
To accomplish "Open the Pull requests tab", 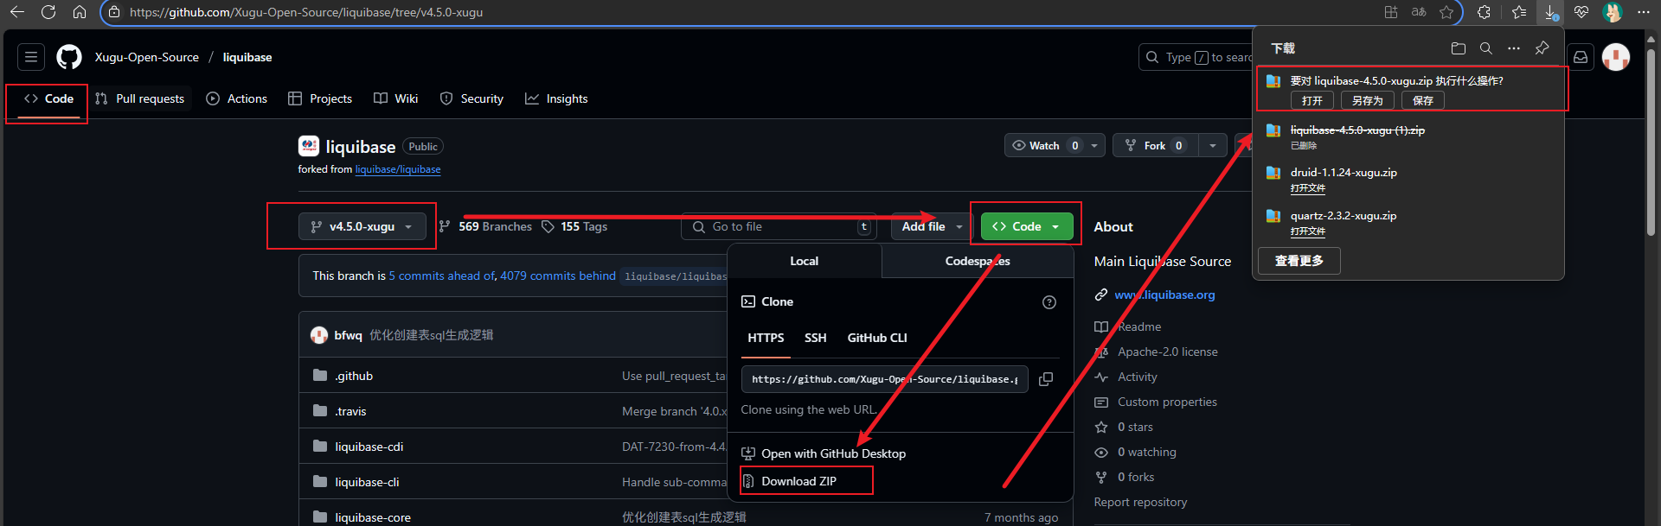I will (140, 98).
